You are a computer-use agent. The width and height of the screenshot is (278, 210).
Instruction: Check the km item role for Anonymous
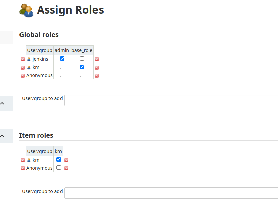pyautogui.click(x=59, y=167)
